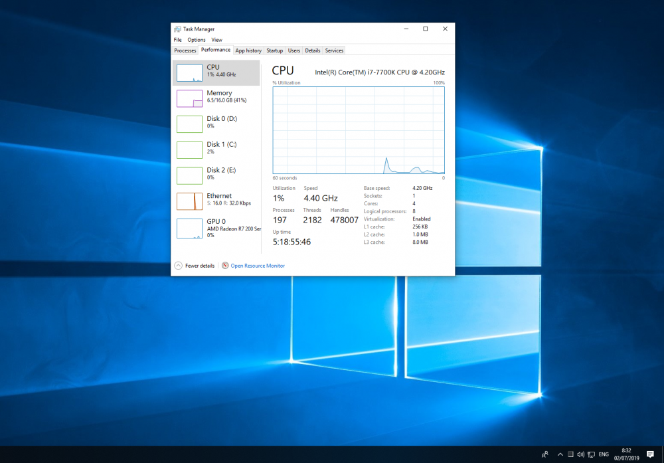Open the File menu
The width and height of the screenshot is (664, 463).
[177, 40]
